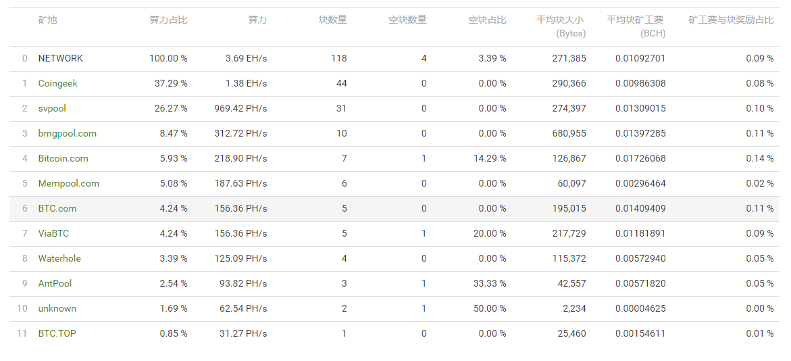Click the 矿工费与块奖励占比 column header
The height and width of the screenshot is (361, 791).
coord(731,20)
